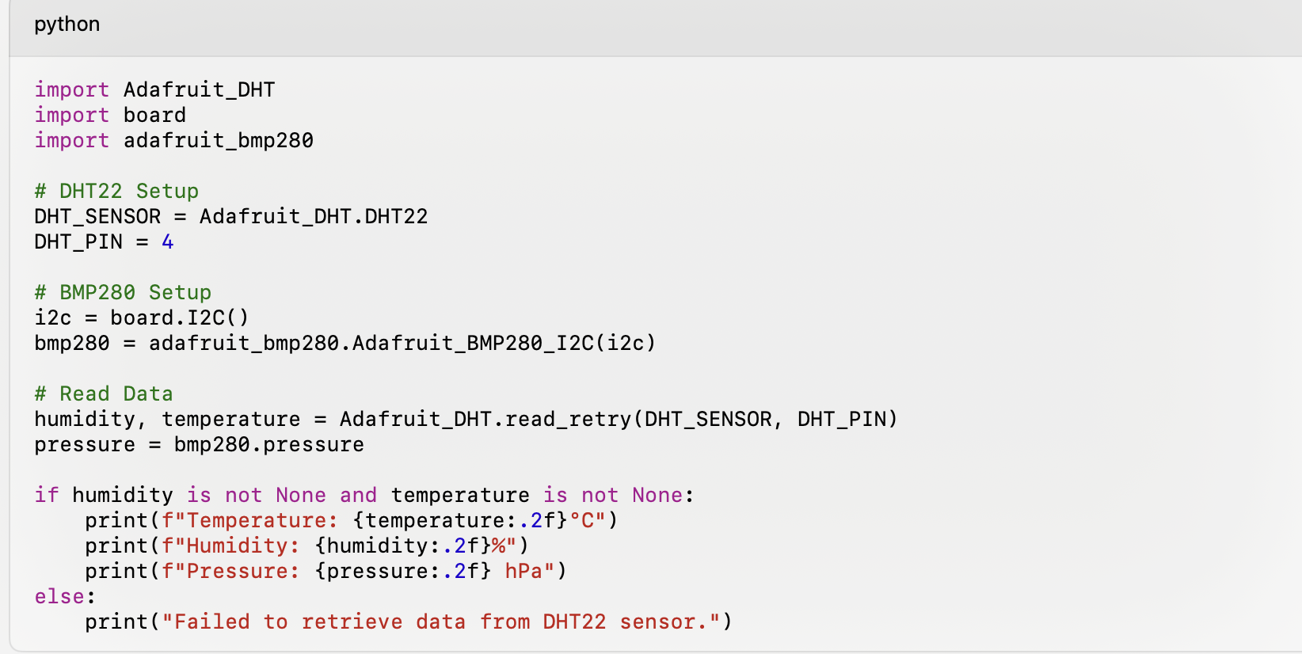The height and width of the screenshot is (654, 1302).
Task: Click the number 4 assigned to DHT_PIN
Action: pos(167,241)
